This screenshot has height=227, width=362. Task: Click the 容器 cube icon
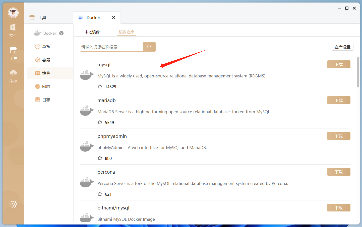37,60
